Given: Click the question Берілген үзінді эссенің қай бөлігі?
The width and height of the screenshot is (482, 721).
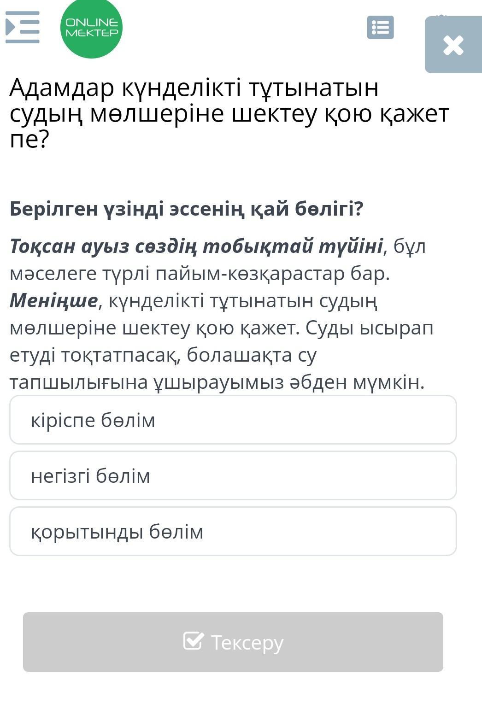Looking at the screenshot, I should 187,209.
